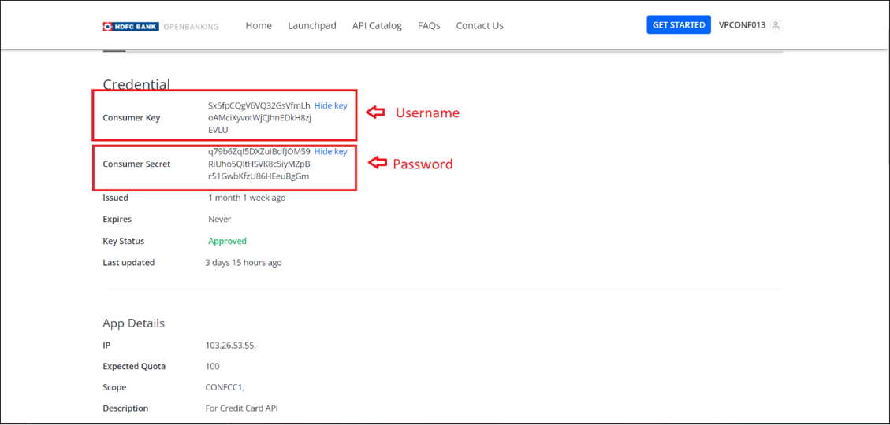890x425 pixels.
Task: Click the red arrow pointing to Password
Action: point(378,163)
